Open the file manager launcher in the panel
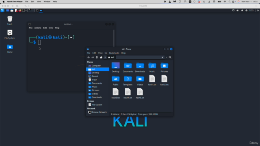Viewport: 260px width, 146px height. click(x=12, y=11)
